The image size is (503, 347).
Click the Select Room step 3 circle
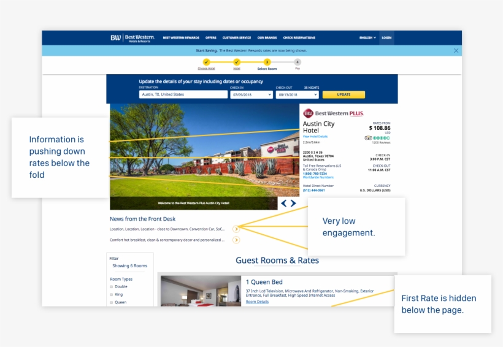coord(267,62)
